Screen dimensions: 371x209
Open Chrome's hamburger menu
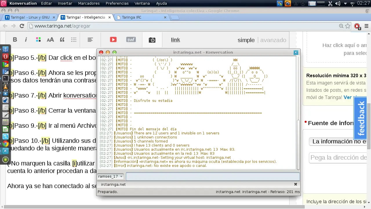[x=366, y=26]
